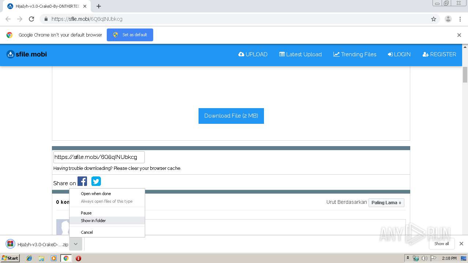Open the Trending Files nav link

(355, 54)
